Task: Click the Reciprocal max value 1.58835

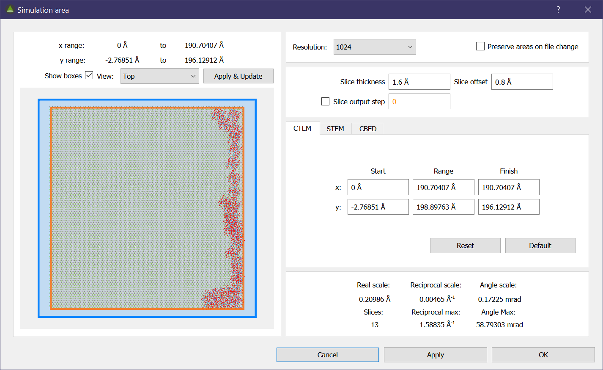Action: (437, 325)
